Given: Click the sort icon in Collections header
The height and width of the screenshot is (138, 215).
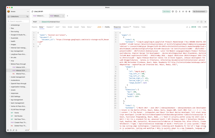Looking at the screenshot, I should [x=27, y=16].
